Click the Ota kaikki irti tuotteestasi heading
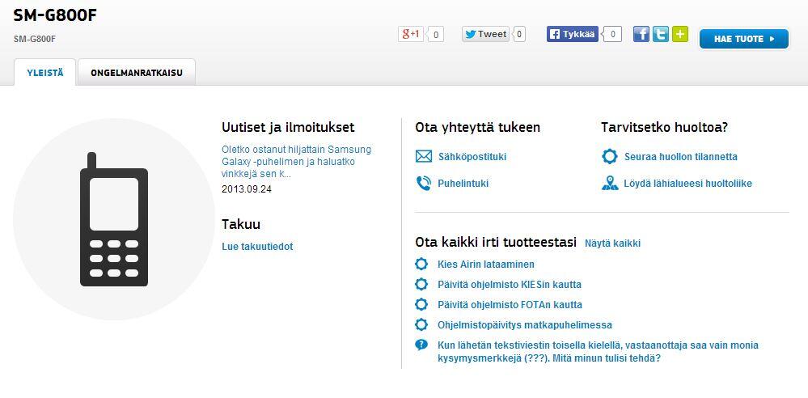808x398 pixels. pos(496,243)
